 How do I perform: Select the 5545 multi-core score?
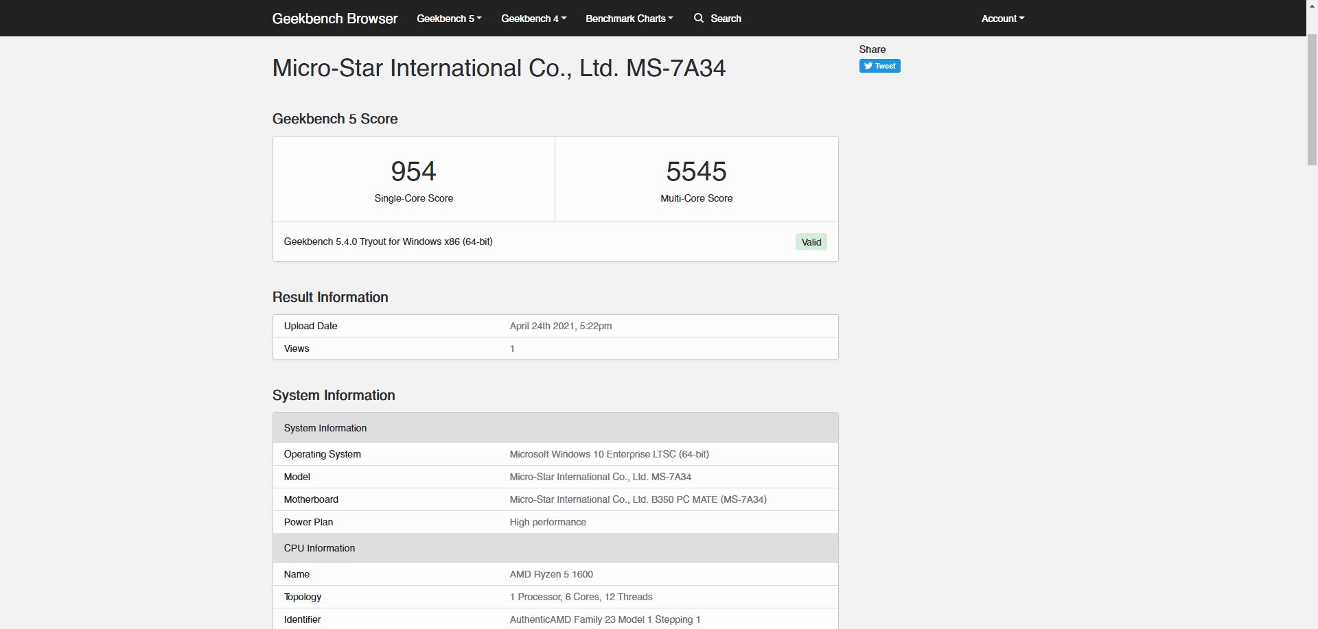click(x=696, y=171)
